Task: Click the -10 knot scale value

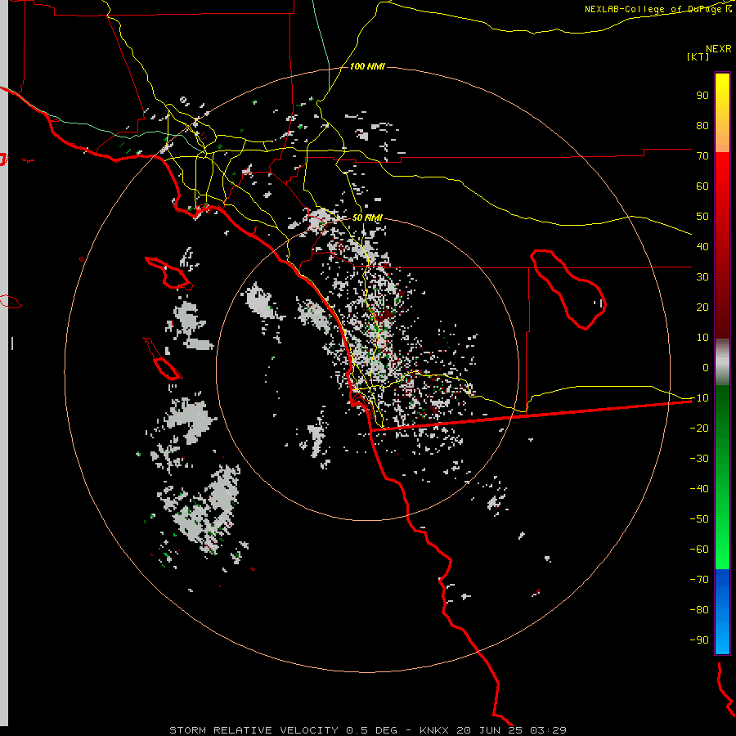Action: 699,398
